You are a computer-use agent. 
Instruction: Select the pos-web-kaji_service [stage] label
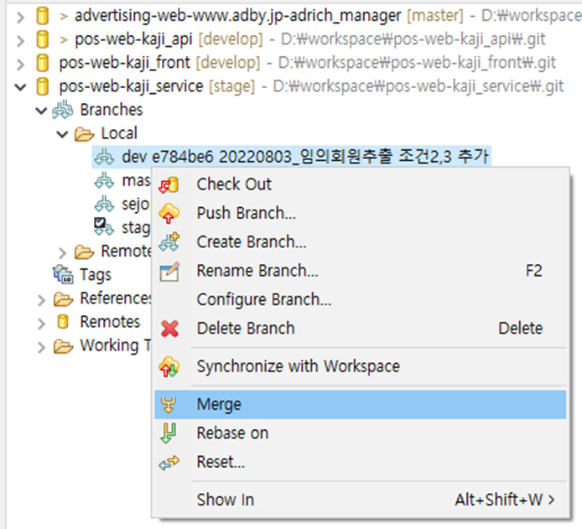(157, 87)
